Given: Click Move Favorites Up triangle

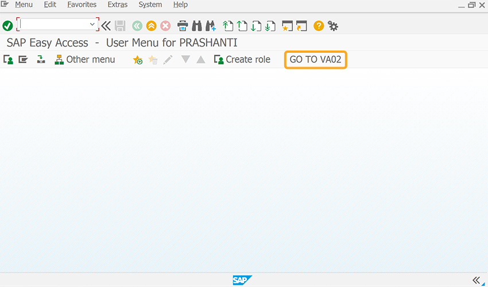Looking at the screenshot, I should [201, 59].
